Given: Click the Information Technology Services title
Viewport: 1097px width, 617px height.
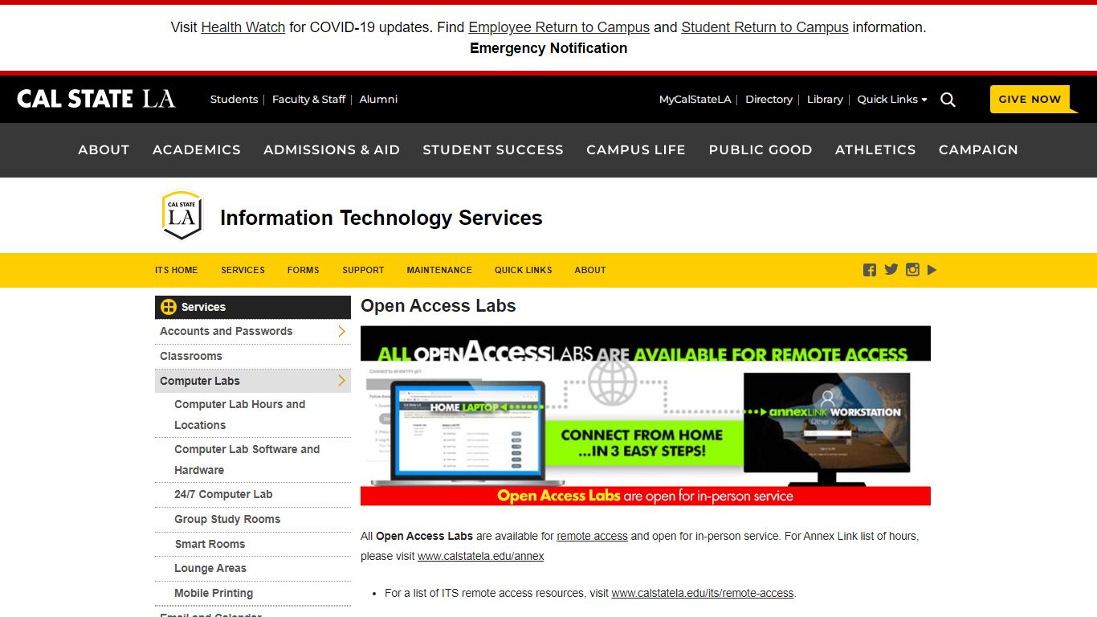Looking at the screenshot, I should [381, 218].
